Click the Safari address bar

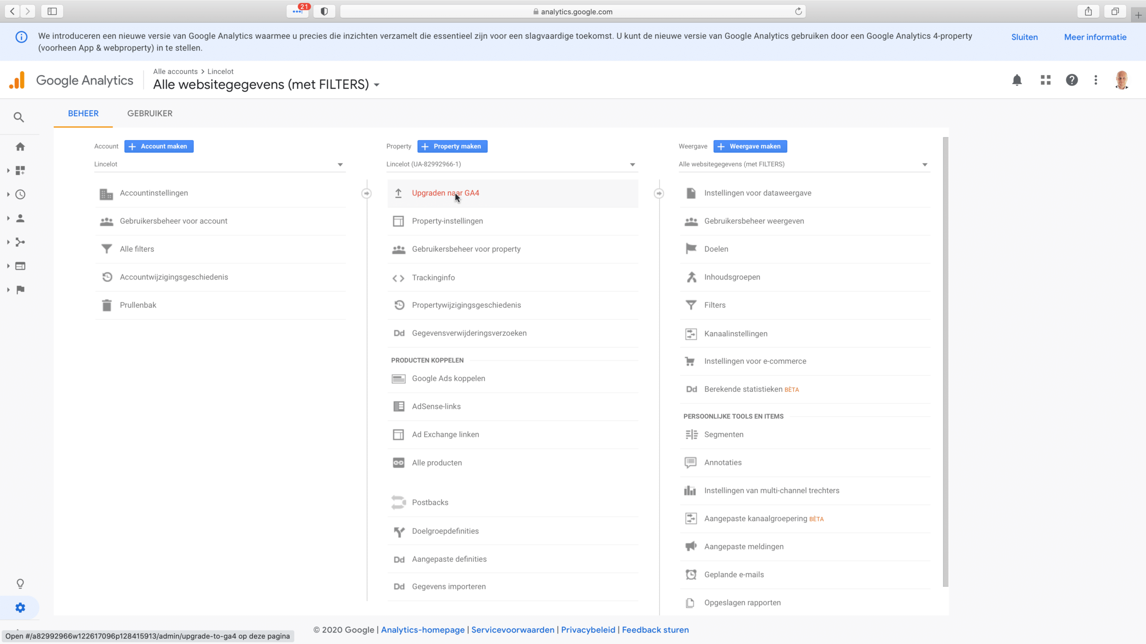[573, 12]
